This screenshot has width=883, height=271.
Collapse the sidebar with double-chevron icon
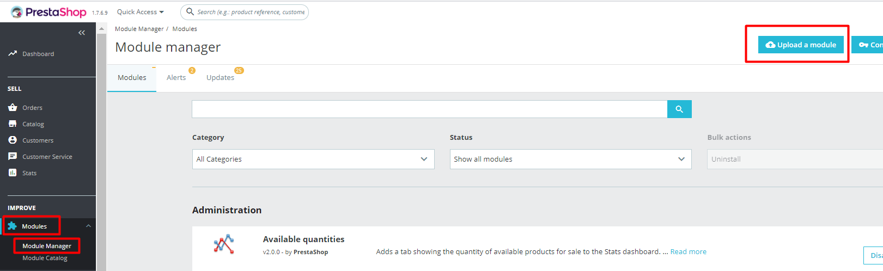coord(82,33)
